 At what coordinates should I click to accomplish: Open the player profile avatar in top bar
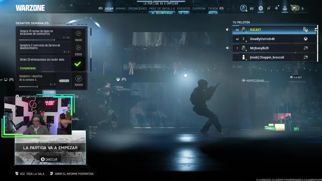tap(243, 8)
